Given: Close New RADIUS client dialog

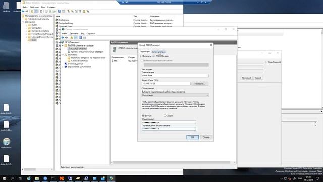Looking at the screenshot, I should (211, 45).
